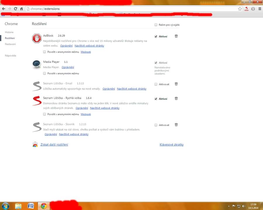This screenshot has height=210, width=263.
Task: Click the AdBlock version 2.6.29 text
Action: click(x=61, y=36)
